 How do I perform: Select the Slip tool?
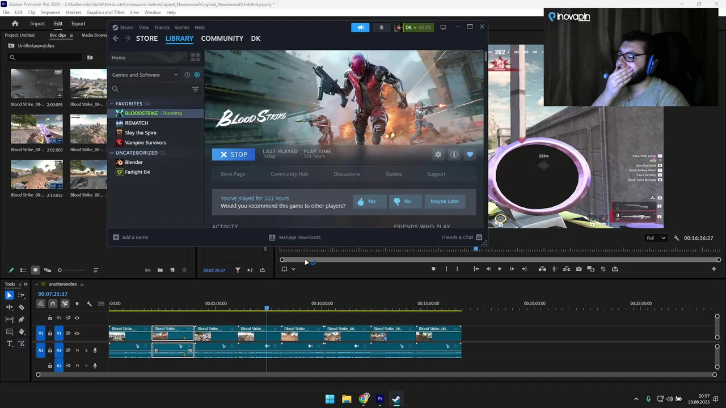click(x=9, y=320)
